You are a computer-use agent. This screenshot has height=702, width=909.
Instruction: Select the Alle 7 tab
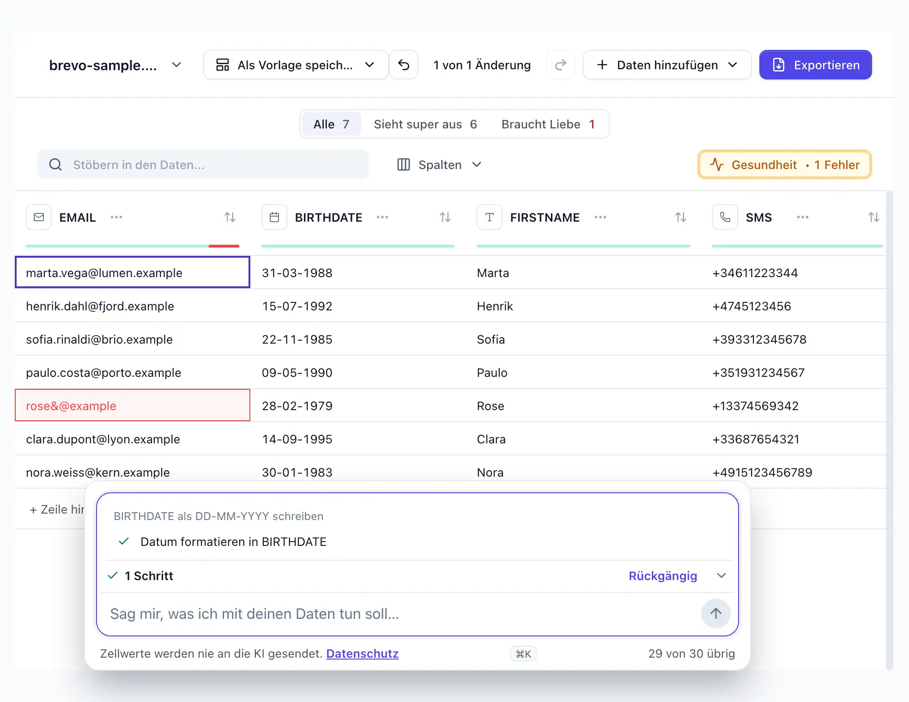click(x=331, y=124)
